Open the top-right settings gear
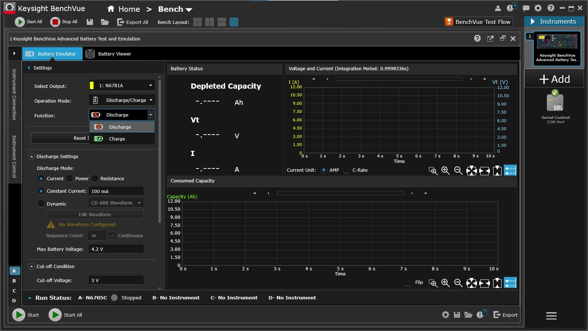The height and width of the screenshot is (331, 588). click(538, 8)
